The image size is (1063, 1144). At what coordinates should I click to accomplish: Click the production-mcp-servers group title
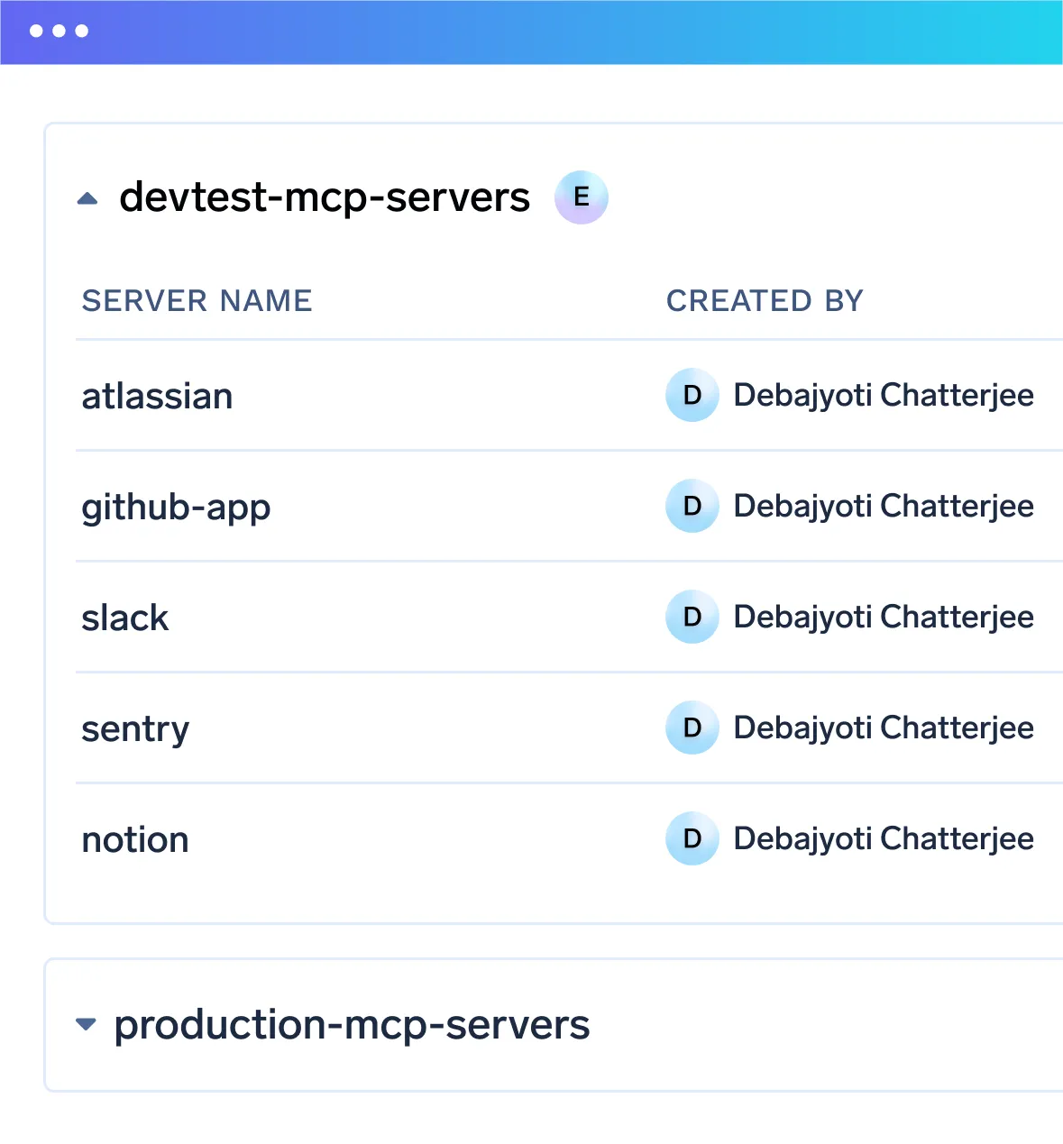(352, 1025)
